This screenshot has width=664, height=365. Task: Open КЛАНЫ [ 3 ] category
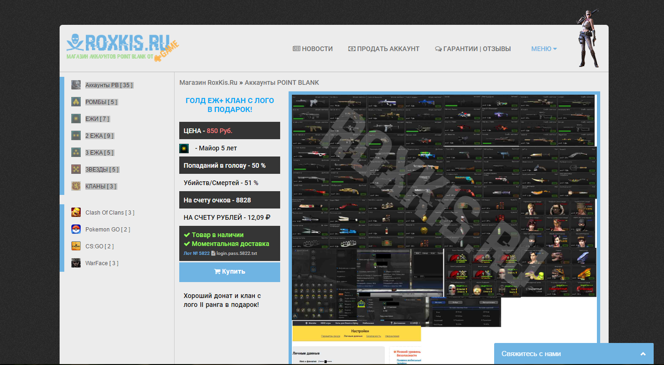pos(101,186)
